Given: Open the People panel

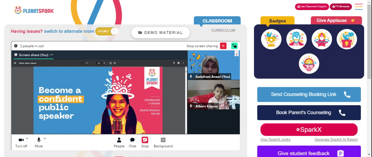Looking at the screenshot, I should point(119,143).
